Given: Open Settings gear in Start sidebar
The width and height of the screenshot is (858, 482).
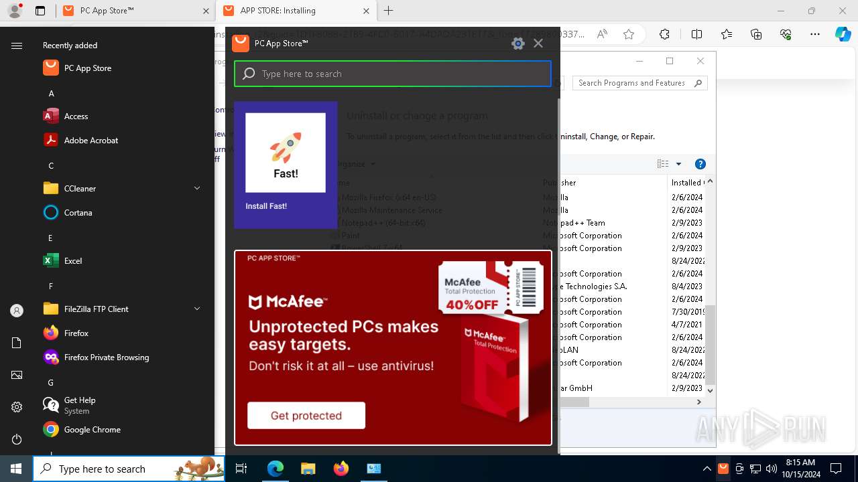Looking at the screenshot, I should (x=17, y=407).
